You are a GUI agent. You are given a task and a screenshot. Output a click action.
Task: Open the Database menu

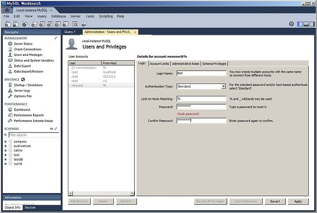(59, 16)
